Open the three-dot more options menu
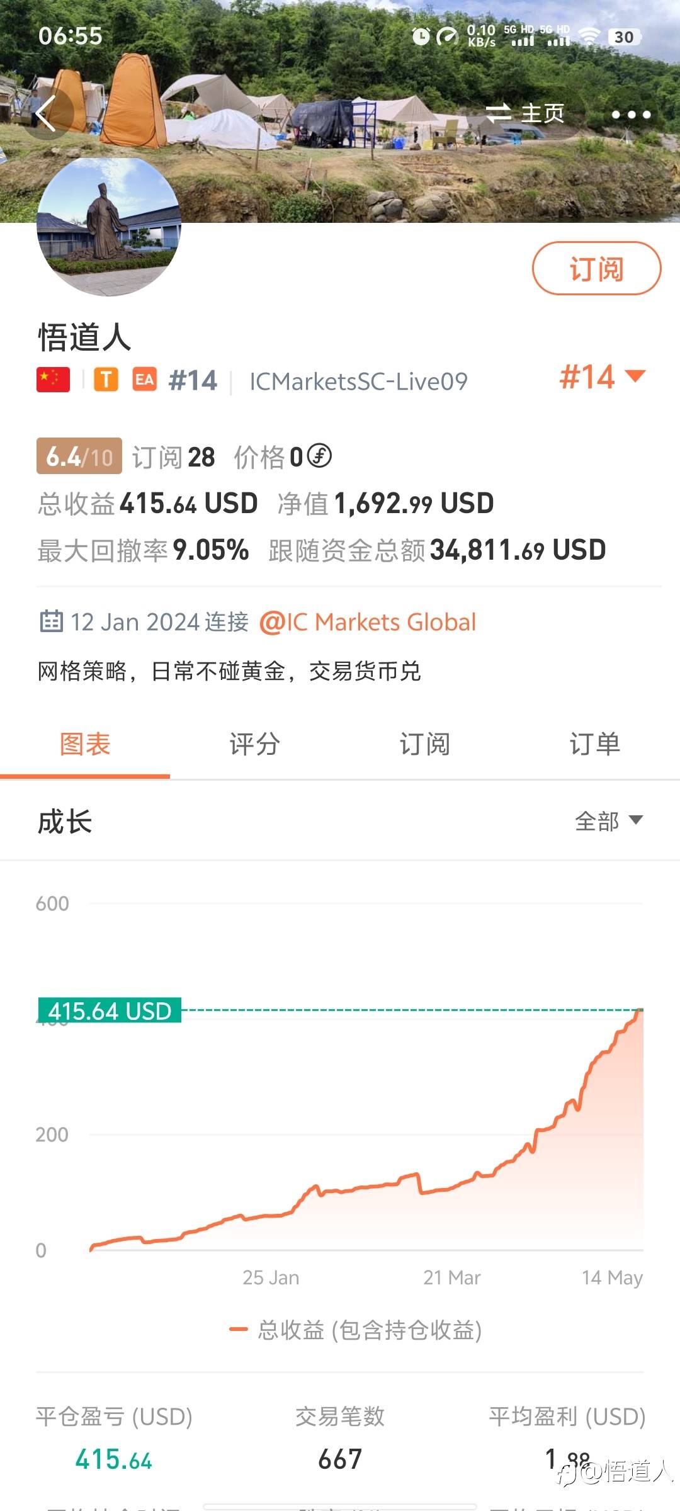 630,115
